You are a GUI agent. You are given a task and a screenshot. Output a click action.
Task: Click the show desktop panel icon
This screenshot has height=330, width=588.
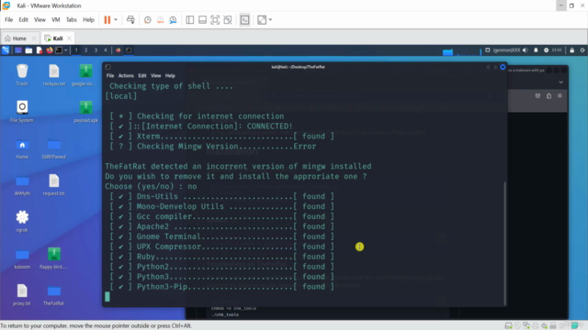[18, 50]
